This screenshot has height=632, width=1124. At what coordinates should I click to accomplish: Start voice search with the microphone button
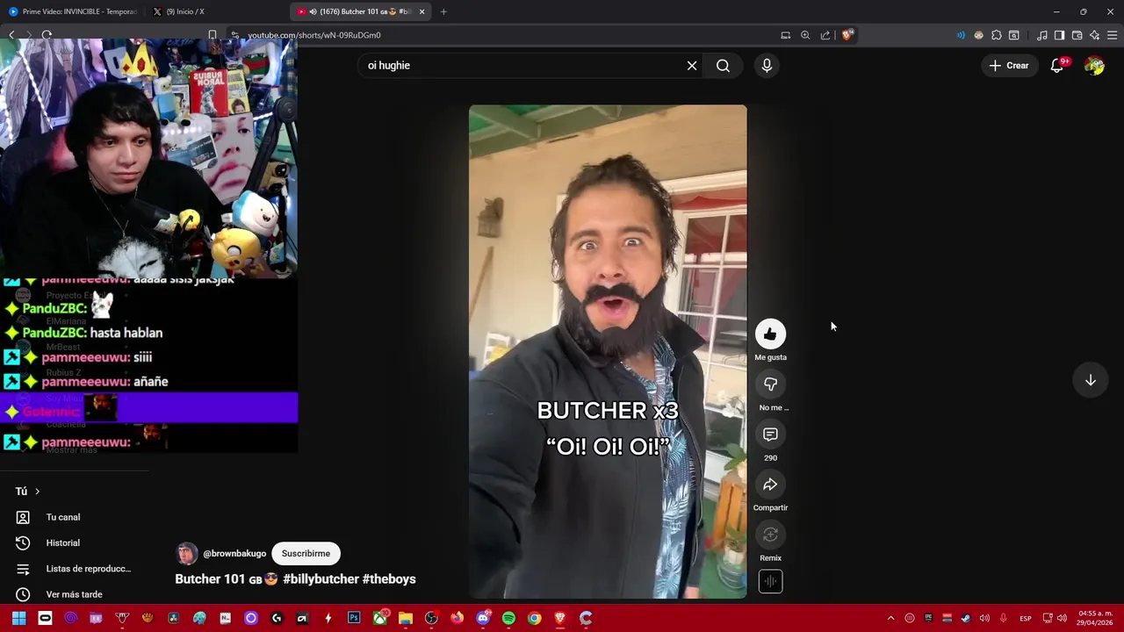coord(767,66)
